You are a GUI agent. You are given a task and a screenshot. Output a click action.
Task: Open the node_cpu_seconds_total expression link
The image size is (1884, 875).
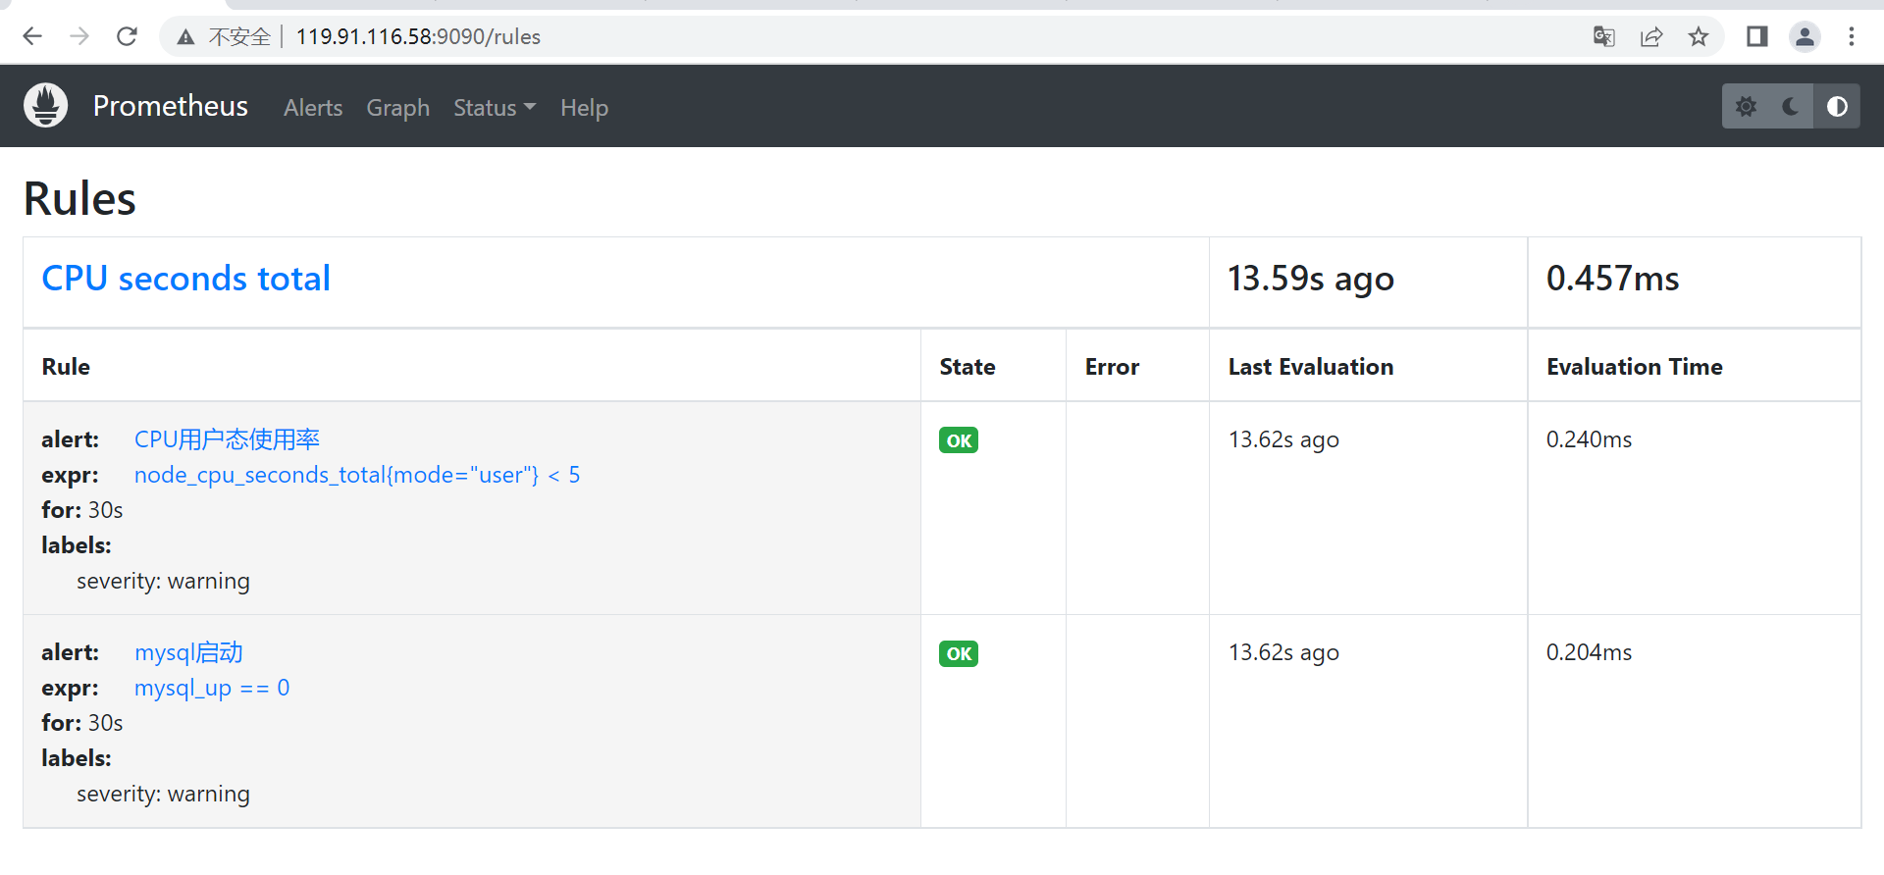click(357, 475)
